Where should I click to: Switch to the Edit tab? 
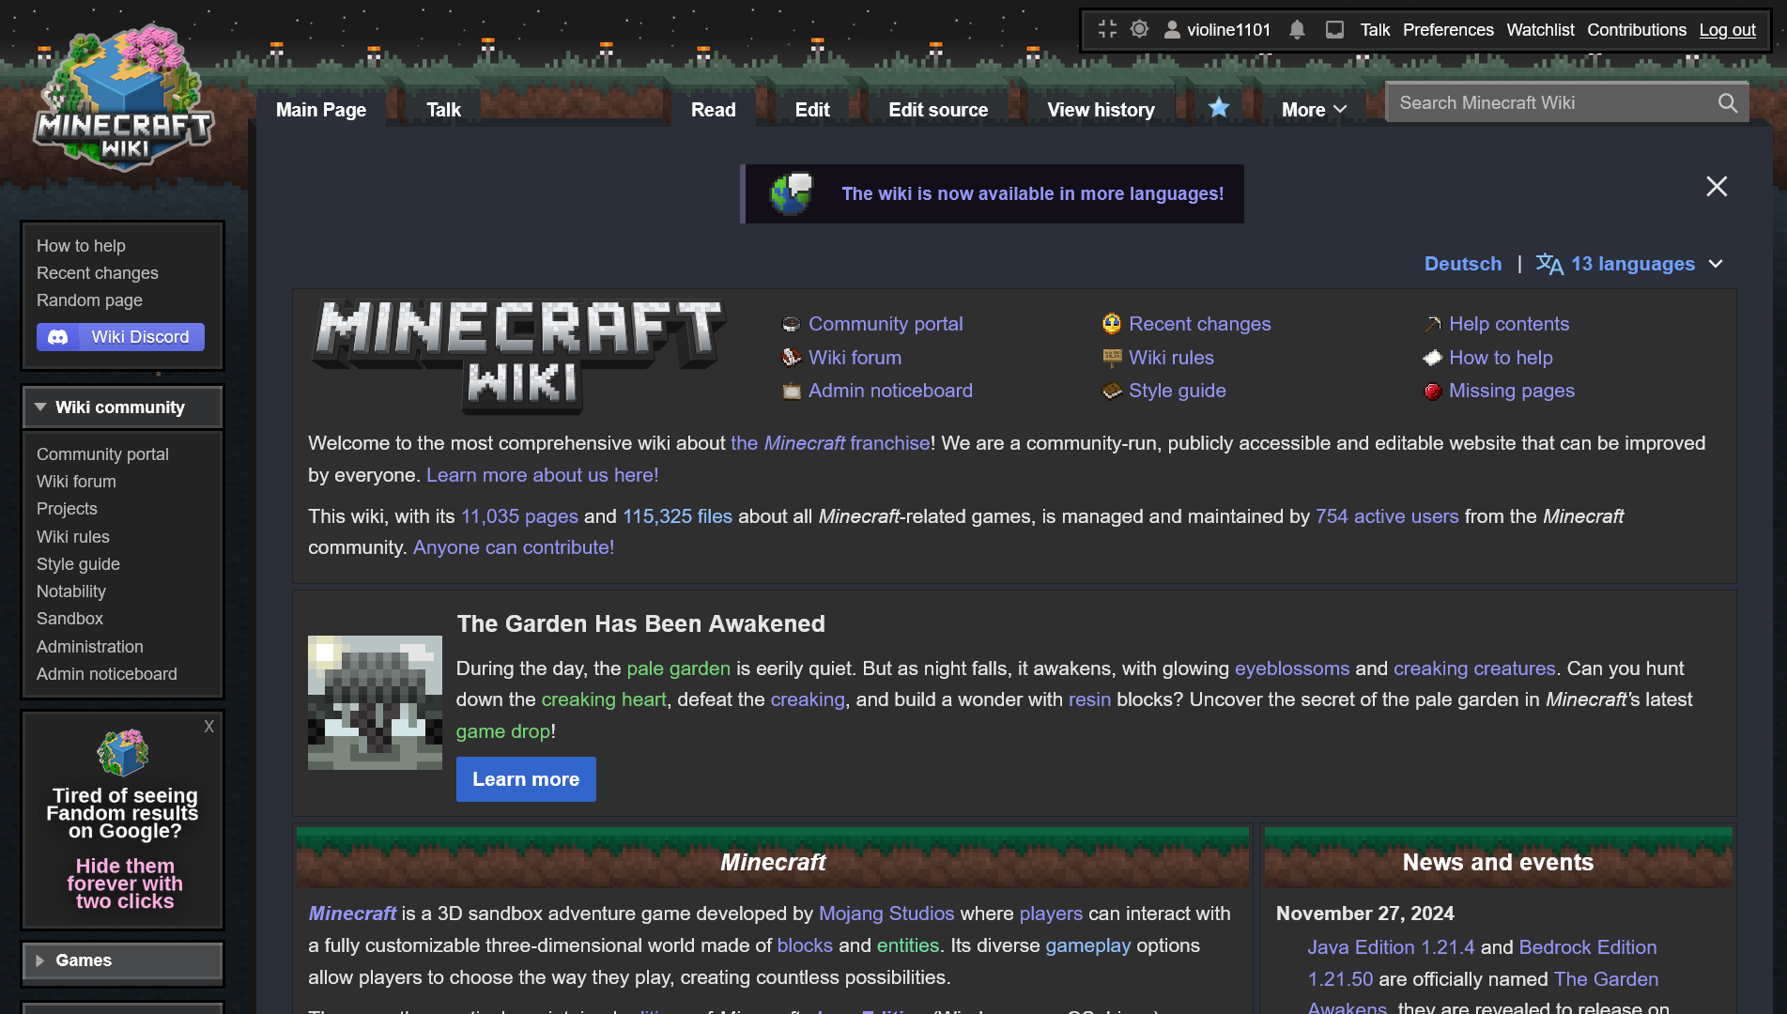point(812,110)
